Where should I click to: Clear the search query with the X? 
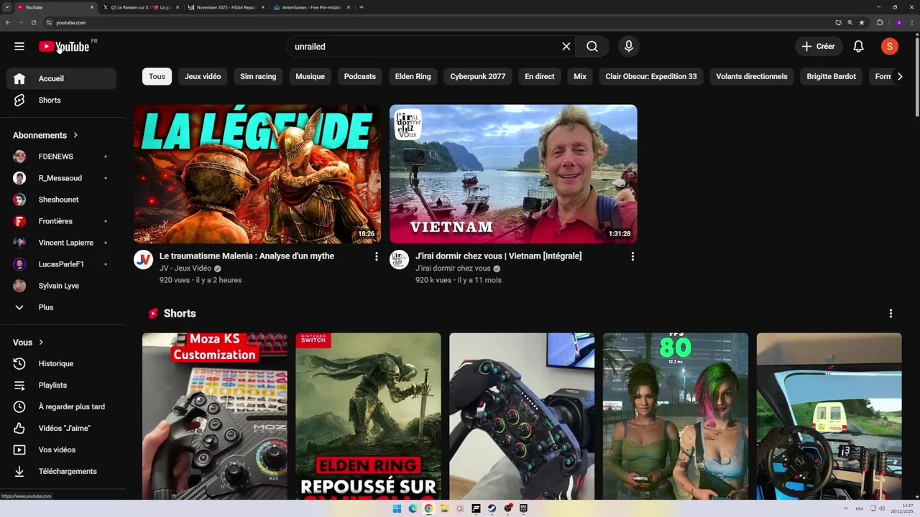[x=566, y=47]
